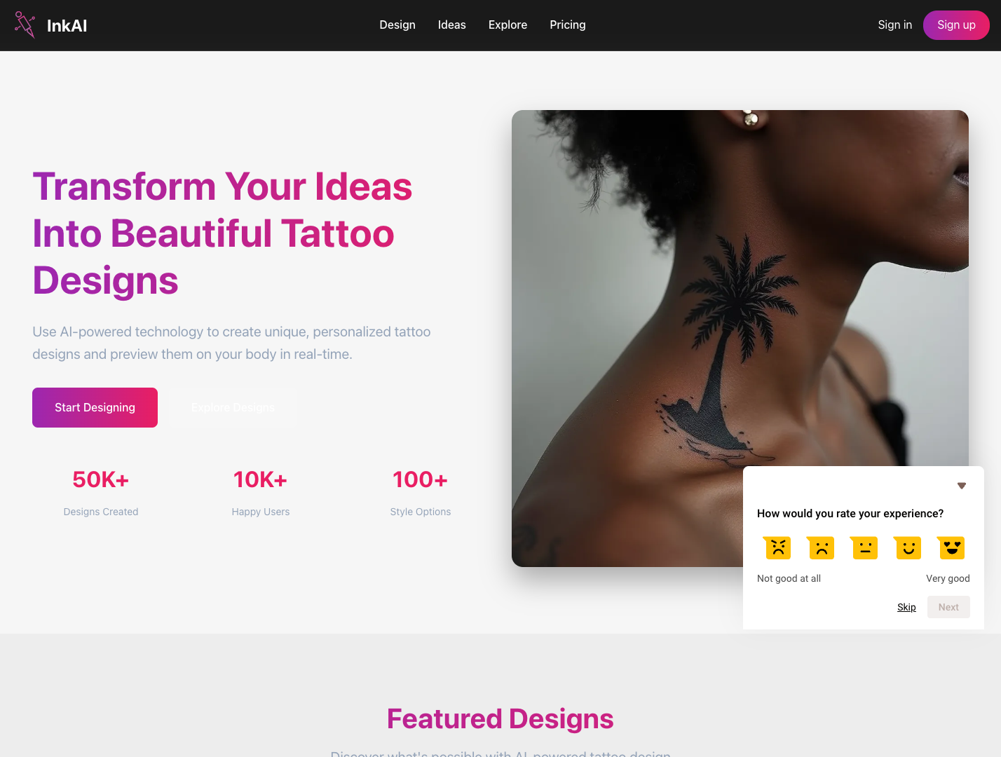Click the InkAI tattoo needle logo icon

coord(25,25)
